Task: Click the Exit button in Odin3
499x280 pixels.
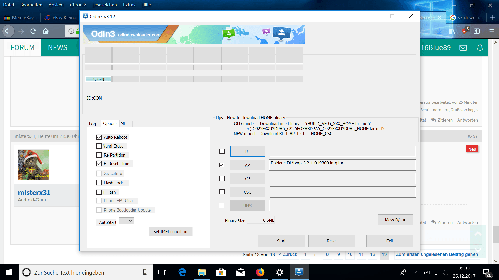Action: pyautogui.click(x=390, y=241)
